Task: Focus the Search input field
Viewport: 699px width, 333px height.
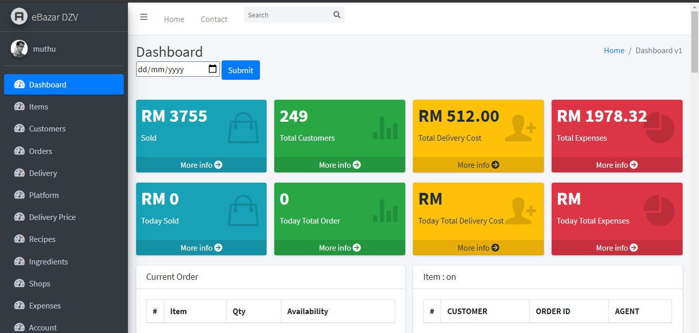Action: click(x=288, y=15)
